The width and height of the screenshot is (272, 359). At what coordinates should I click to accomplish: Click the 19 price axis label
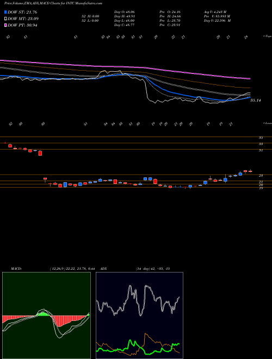261,188
